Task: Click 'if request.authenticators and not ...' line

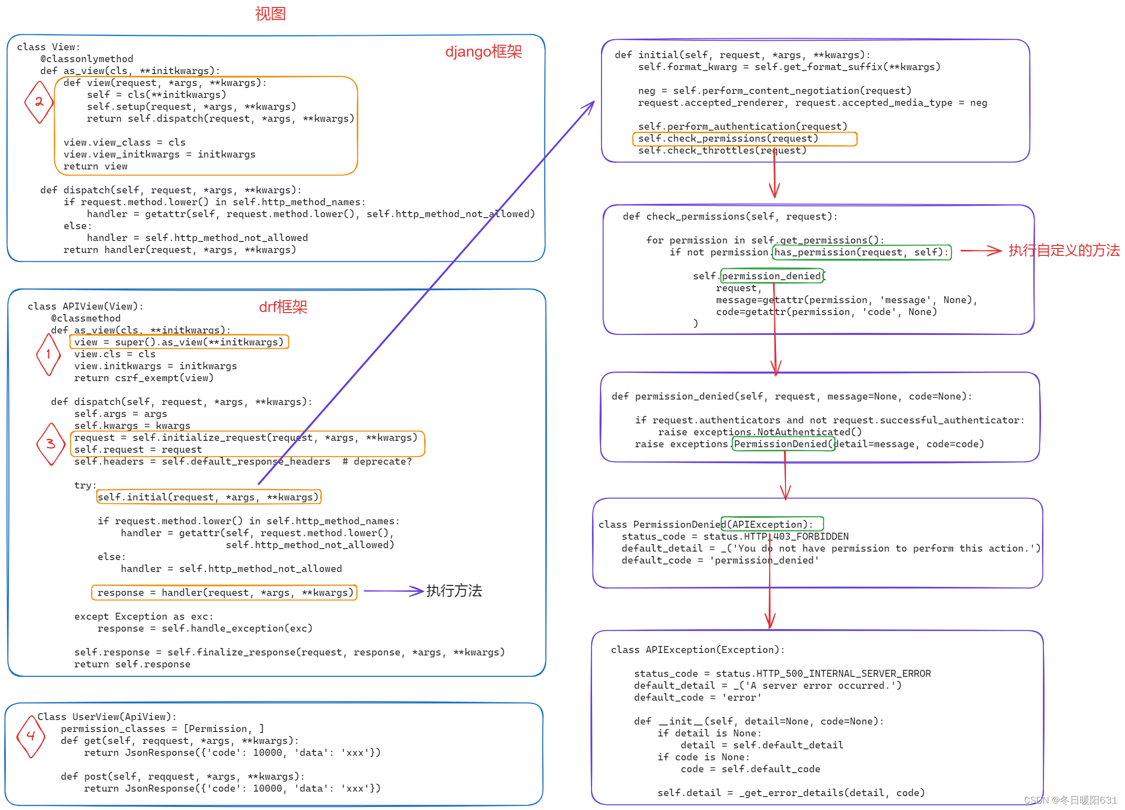Action: (x=830, y=420)
